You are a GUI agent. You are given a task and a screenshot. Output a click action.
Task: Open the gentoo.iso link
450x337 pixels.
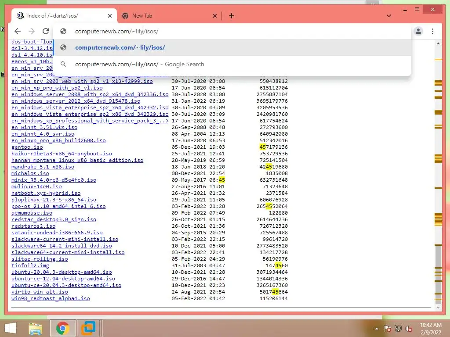[27, 147]
